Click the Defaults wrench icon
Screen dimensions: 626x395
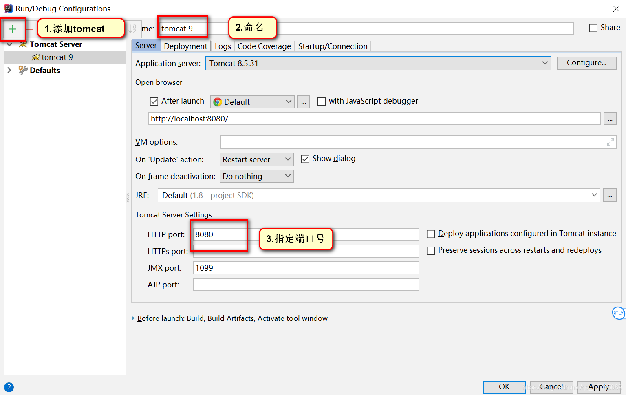[23, 70]
